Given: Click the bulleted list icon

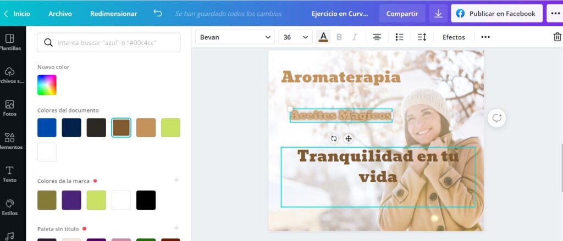Looking at the screenshot, I should [x=400, y=37].
